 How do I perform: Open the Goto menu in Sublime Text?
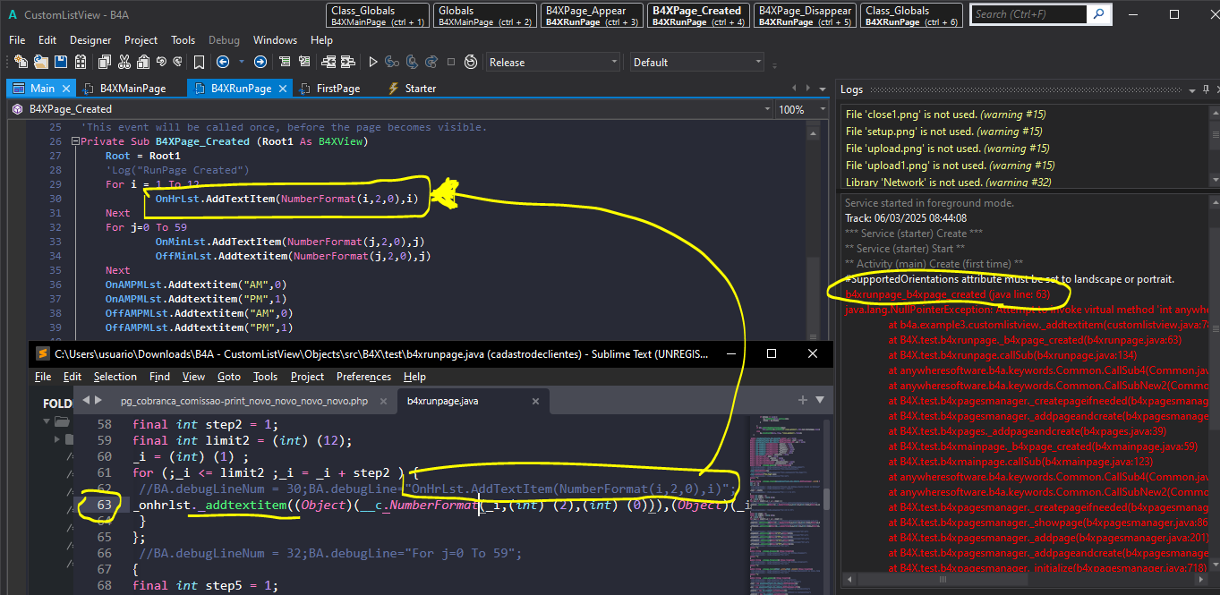coord(229,377)
